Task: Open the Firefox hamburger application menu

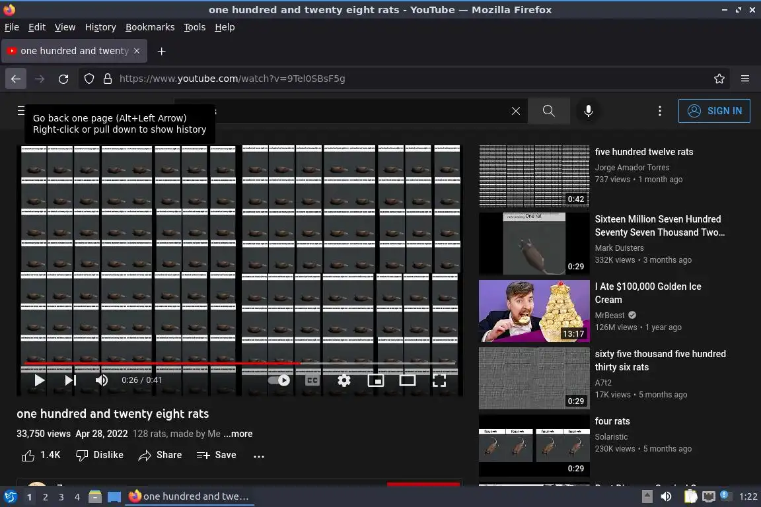Action: pos(745,79)
